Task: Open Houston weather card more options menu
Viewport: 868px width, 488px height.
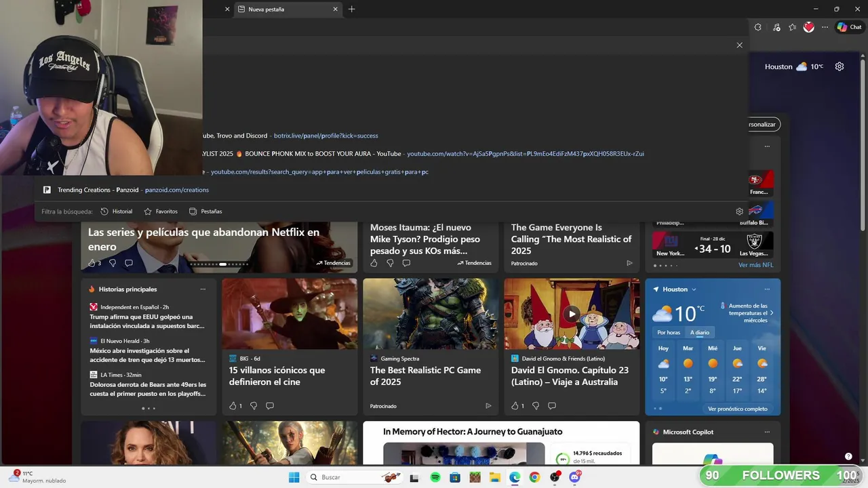Action: pos(767,289)
